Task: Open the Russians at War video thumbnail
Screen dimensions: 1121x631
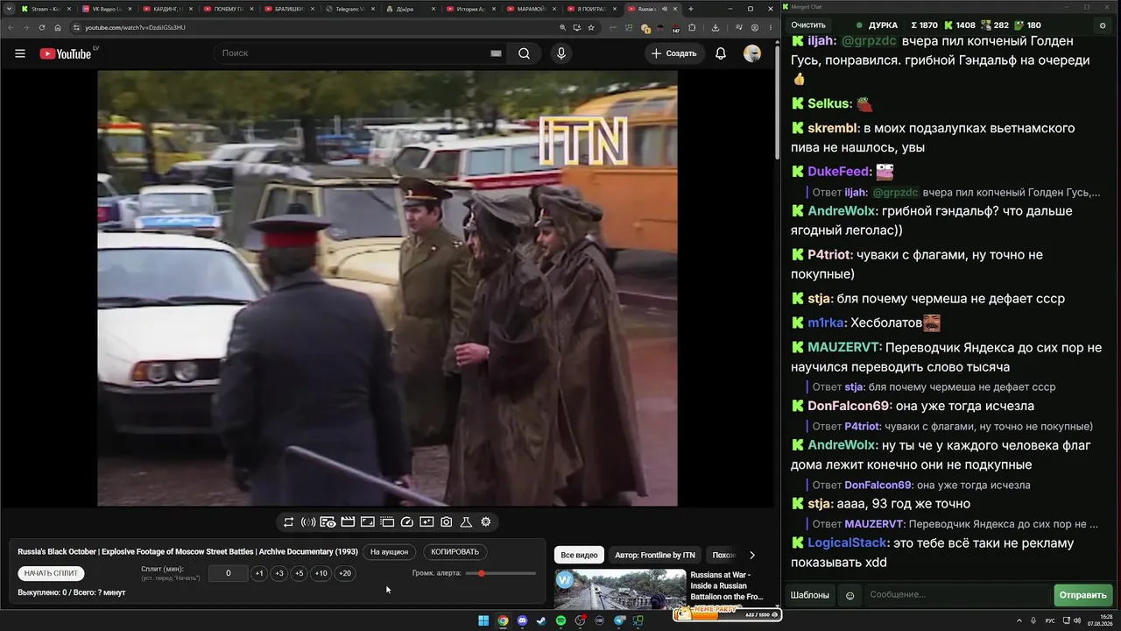Action: pos(620,589)
